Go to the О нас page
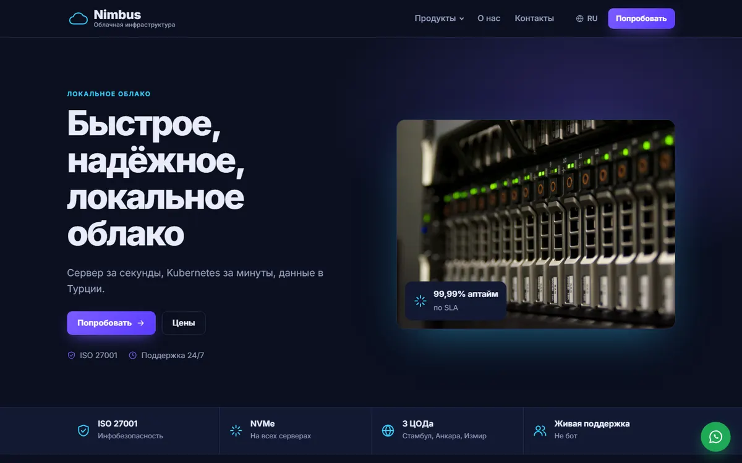The image size is (742, 463). (489, 19)
